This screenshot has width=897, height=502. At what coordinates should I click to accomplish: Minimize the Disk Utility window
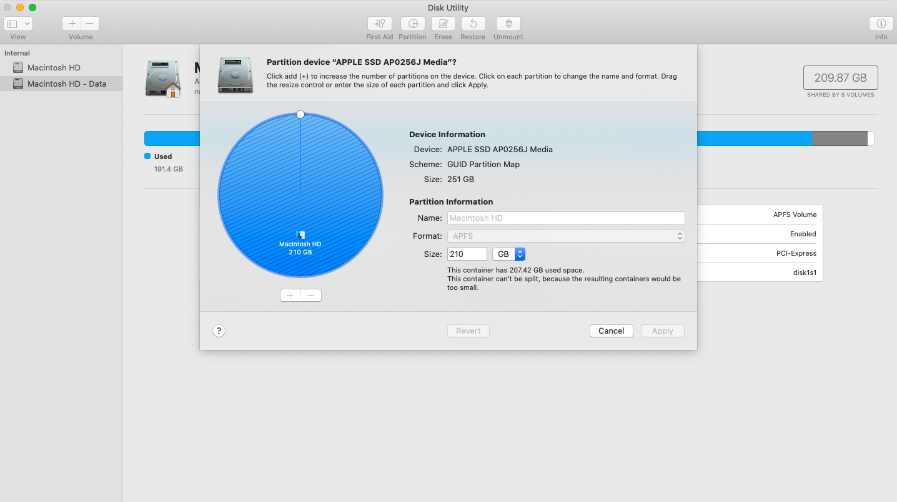point(20,7)
